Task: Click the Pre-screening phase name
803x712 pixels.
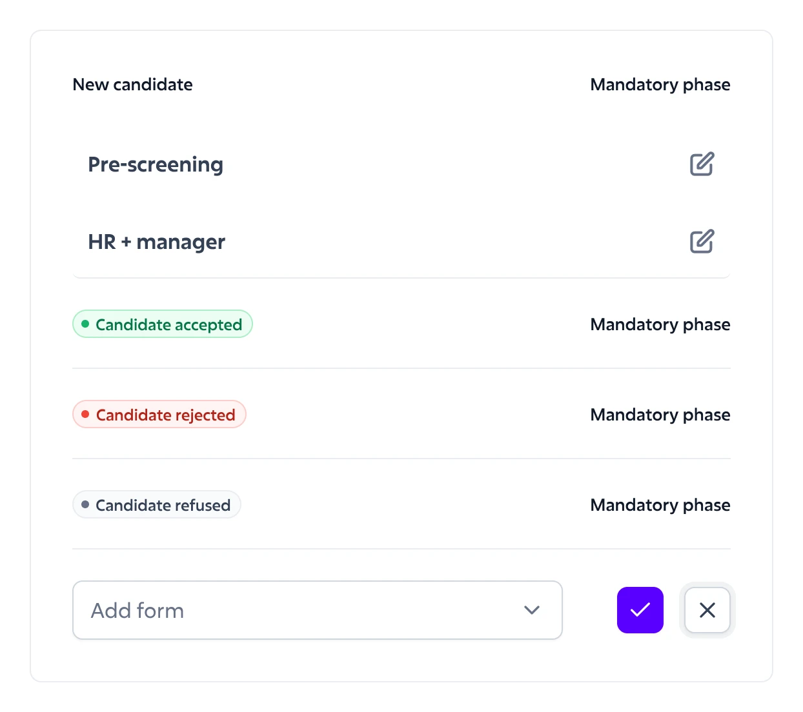Action: pos(156,164)
